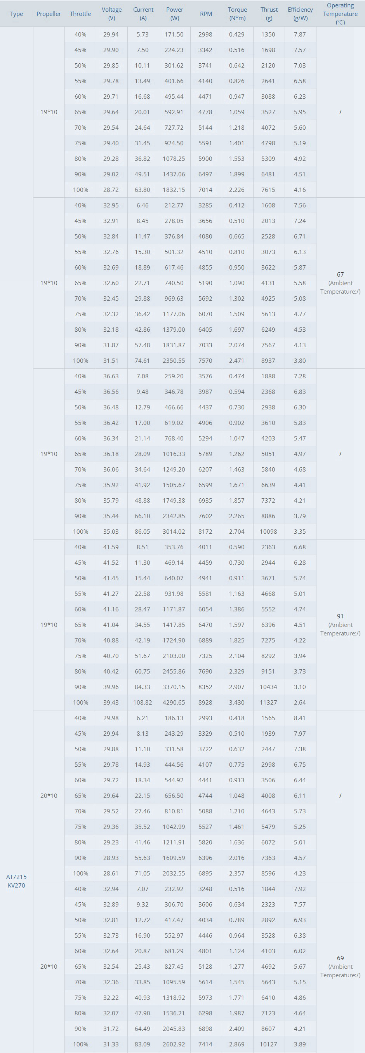Image resolution: width=365 pixels, height=1053 pixels.
Task: Select the Throttle column header
Action: pyautogui.click(x=80, y=14)
